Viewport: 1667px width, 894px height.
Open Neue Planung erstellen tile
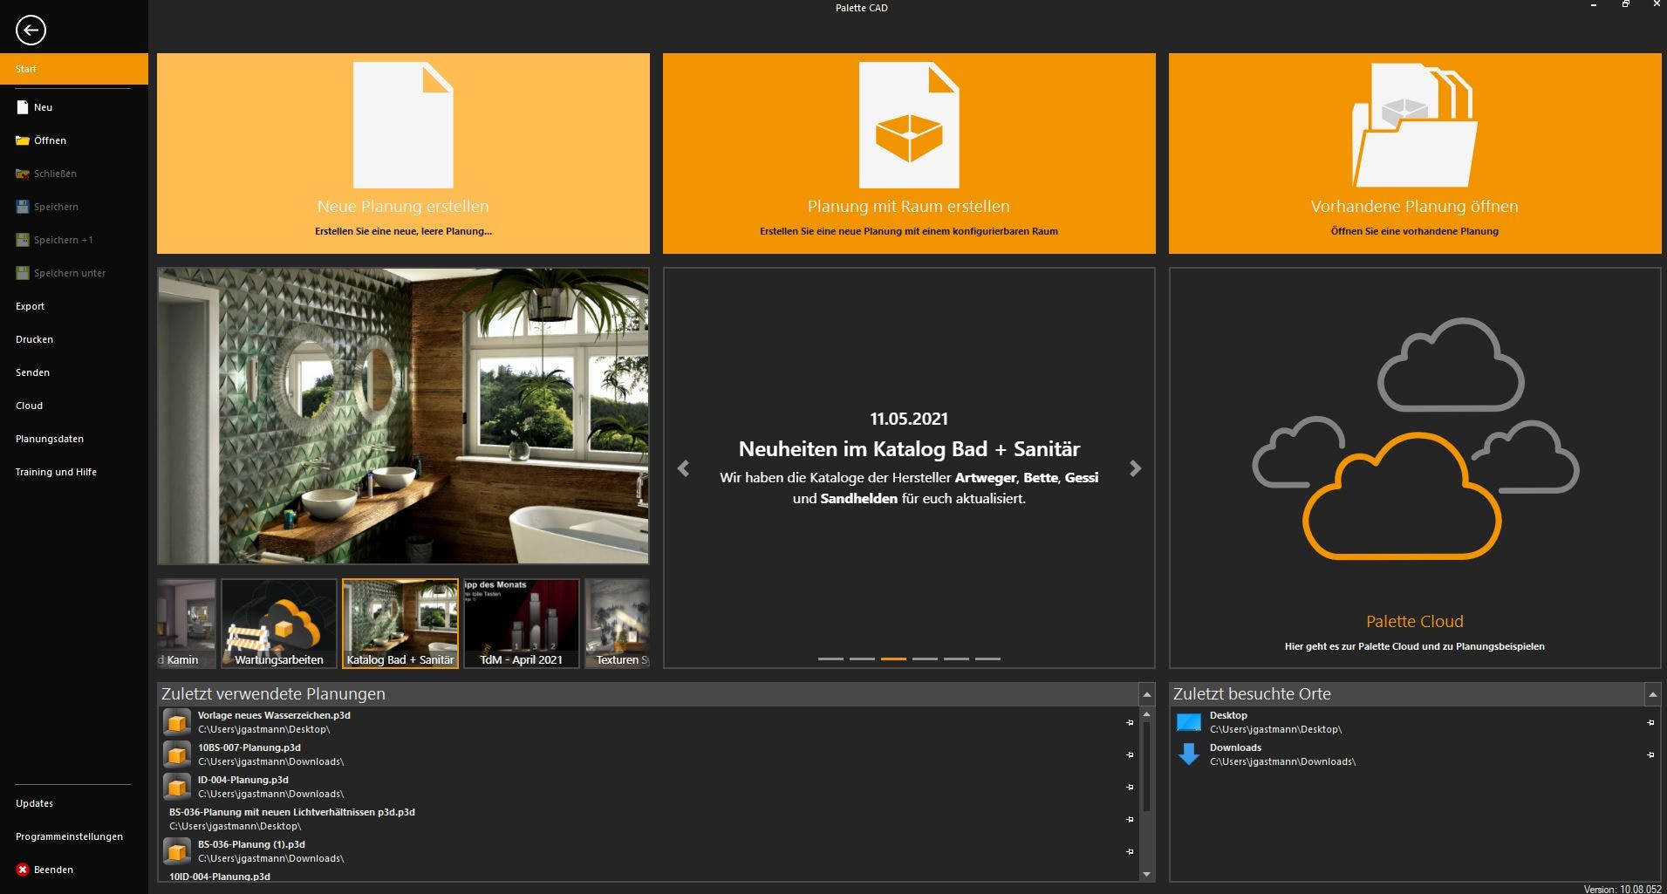(403, 154)
